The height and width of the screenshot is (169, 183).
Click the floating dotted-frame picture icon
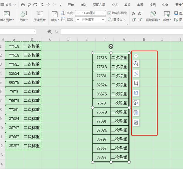136,93
